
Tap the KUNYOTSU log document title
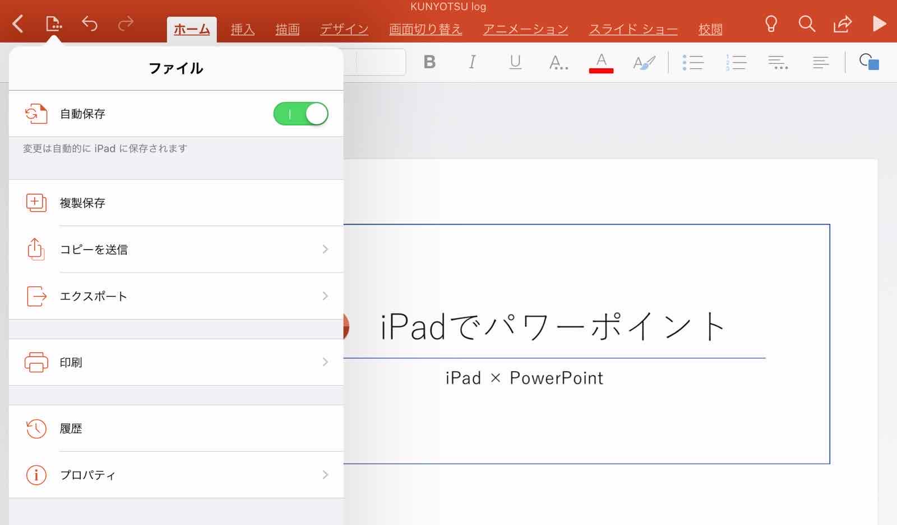448,7
